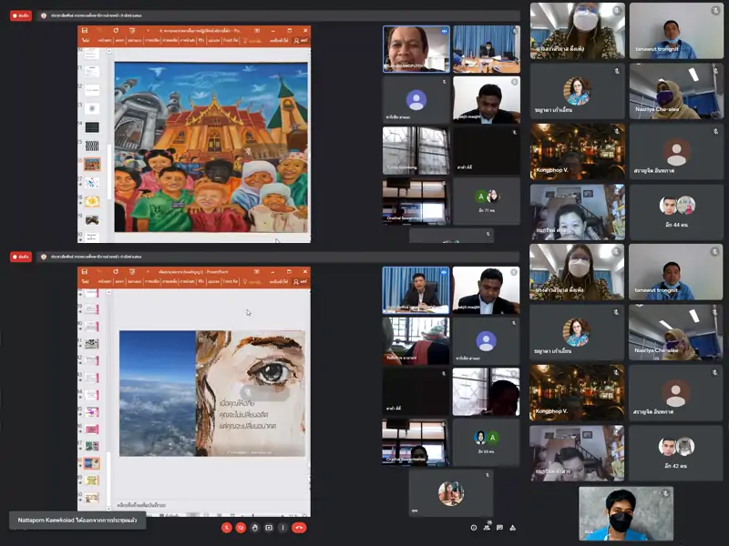Open the File tab in lower PowerPoint
Screen dimensions: 729x546
86,281
